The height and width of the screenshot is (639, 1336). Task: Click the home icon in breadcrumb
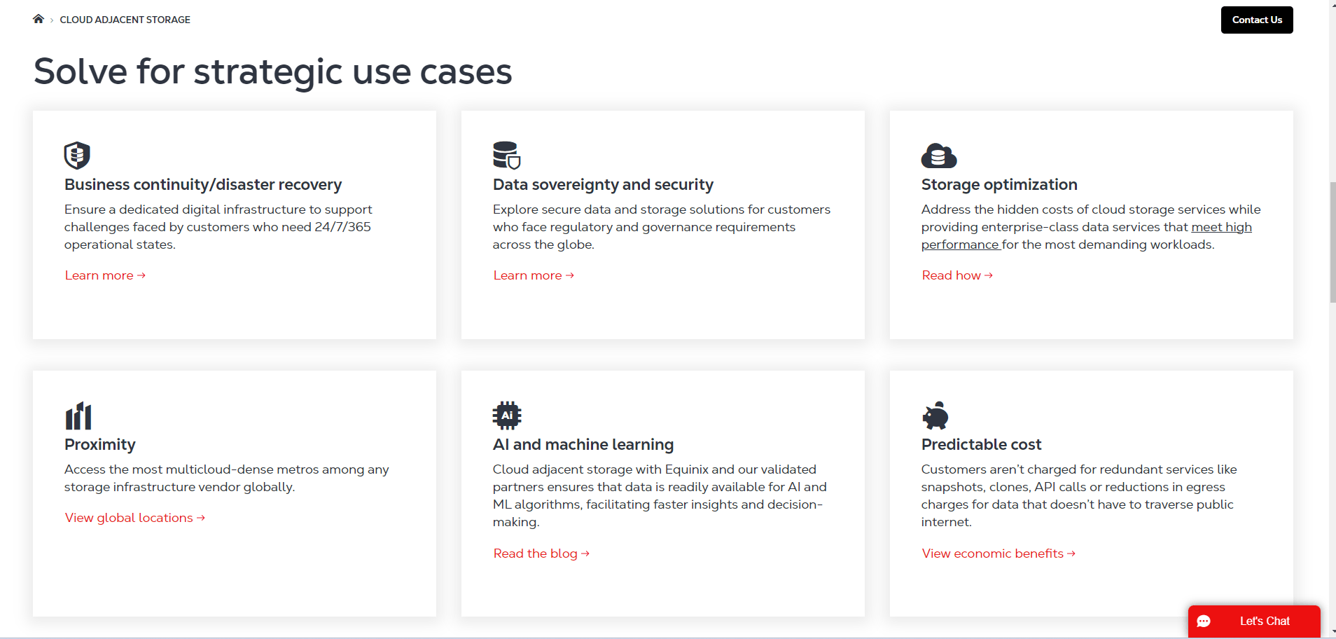[39, 19]
